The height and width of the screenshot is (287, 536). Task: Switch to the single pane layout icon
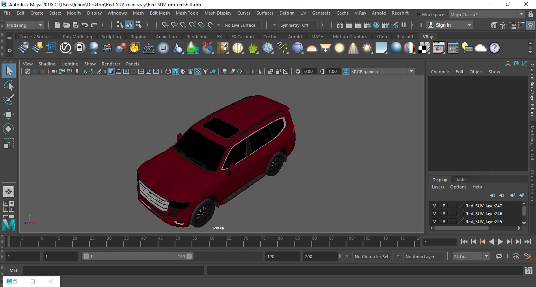(x=9, y=192)
